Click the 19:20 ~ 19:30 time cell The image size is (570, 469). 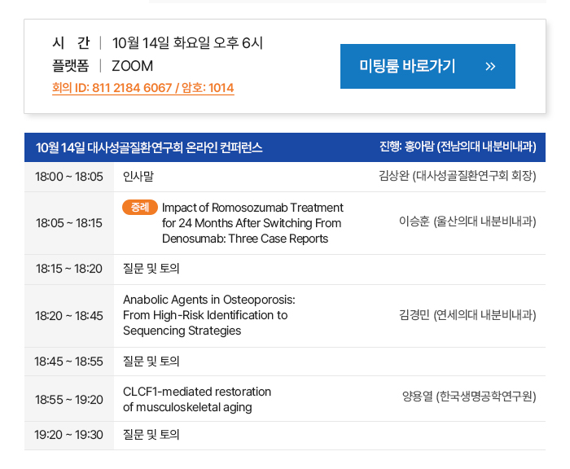(x=68, y=435)
